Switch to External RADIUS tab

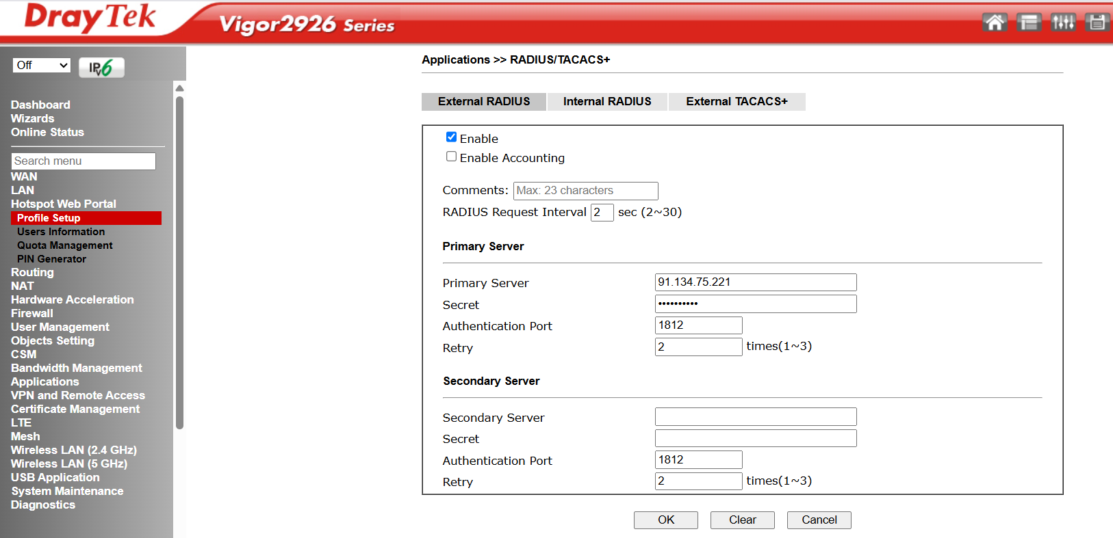pos(484,101)
